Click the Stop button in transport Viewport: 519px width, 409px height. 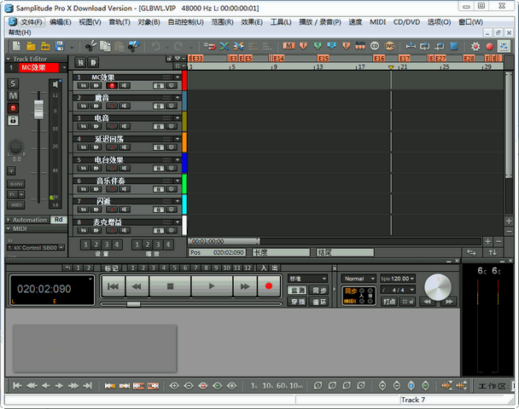(170, 286)
